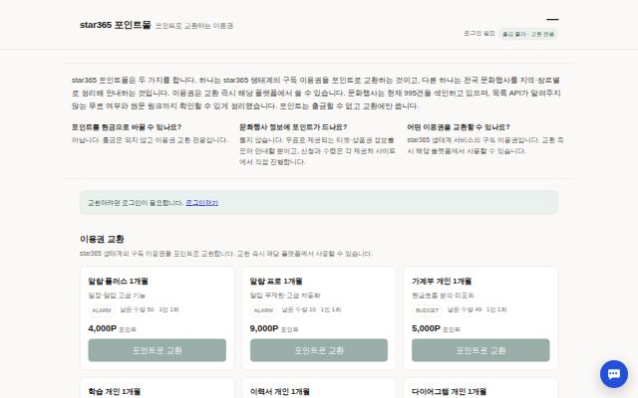
Task: Select the 다이어그램 개인 1개월 card title
Action: pyautogui.click(x=449, y=392)
